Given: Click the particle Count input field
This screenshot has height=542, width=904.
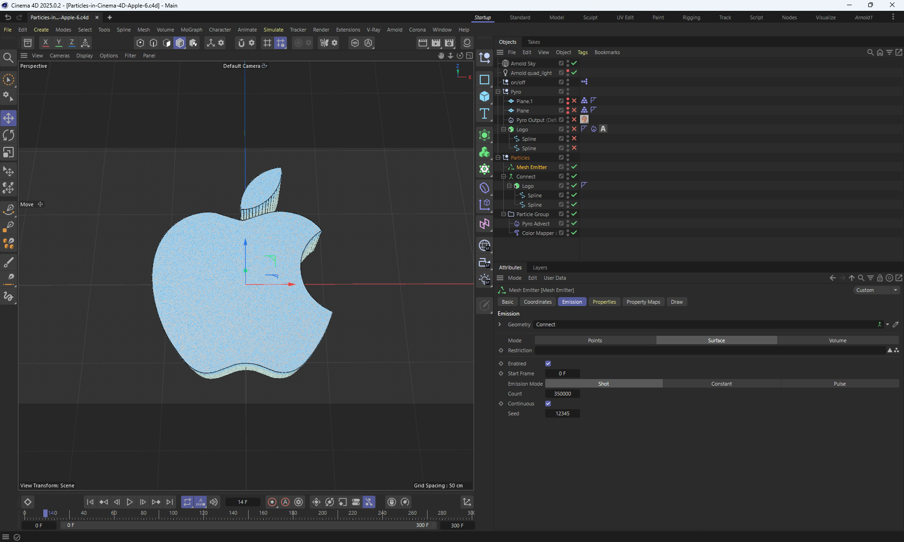Looking at the screenshot, I should click(x=563, y=394).
